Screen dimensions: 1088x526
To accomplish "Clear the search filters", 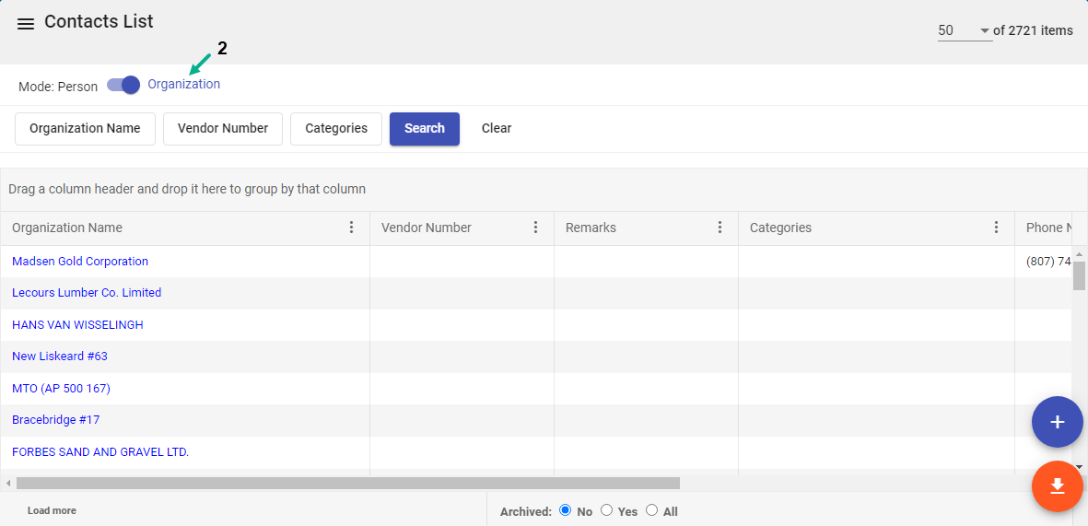I will click(x=496, y=129).
